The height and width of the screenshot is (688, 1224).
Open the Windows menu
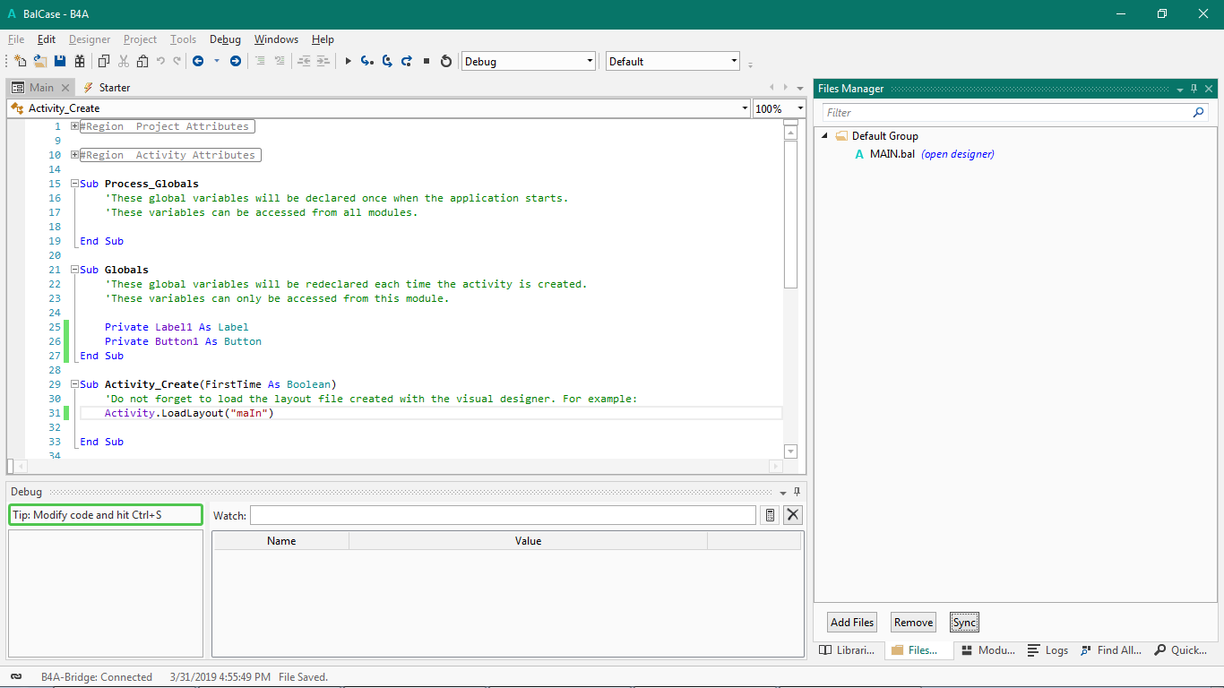(x=276, y=39)
